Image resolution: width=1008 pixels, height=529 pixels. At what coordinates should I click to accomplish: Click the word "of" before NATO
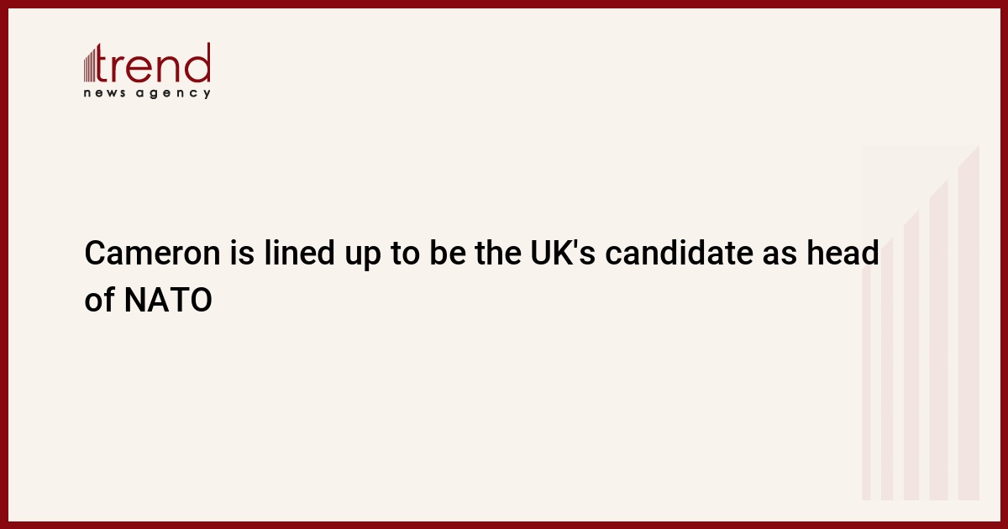(x=99, y=300)
